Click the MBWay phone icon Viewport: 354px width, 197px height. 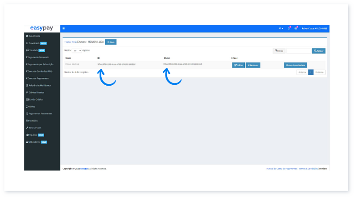pyautogui.click(x=27, y=106)
